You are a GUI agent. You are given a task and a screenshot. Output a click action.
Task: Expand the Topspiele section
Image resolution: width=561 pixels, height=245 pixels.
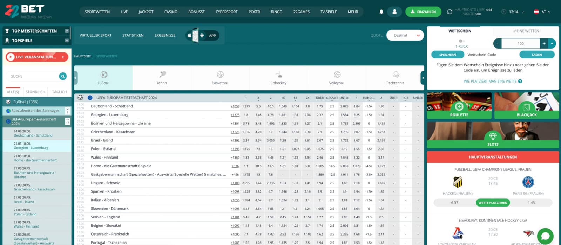tap(67, 41)
